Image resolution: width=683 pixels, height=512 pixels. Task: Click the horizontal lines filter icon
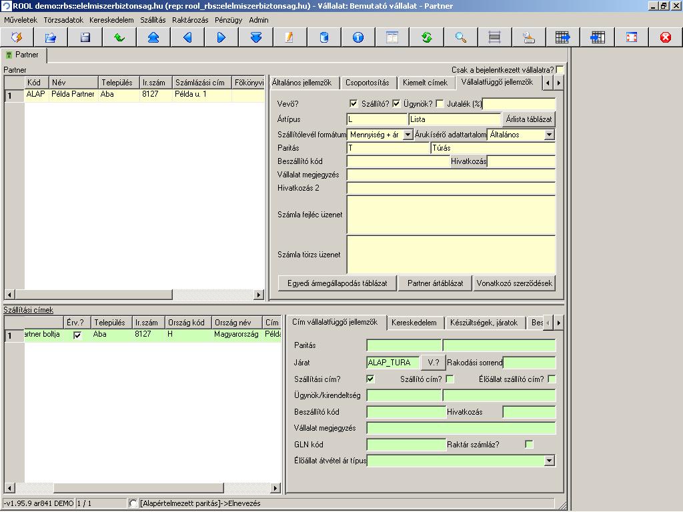point(495,37)
